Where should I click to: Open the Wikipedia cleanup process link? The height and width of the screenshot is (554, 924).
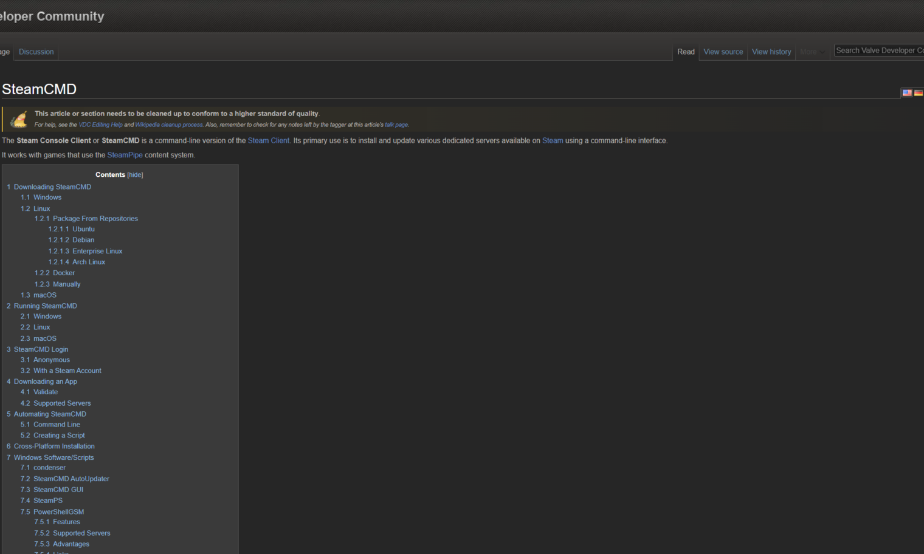point(169,125)
